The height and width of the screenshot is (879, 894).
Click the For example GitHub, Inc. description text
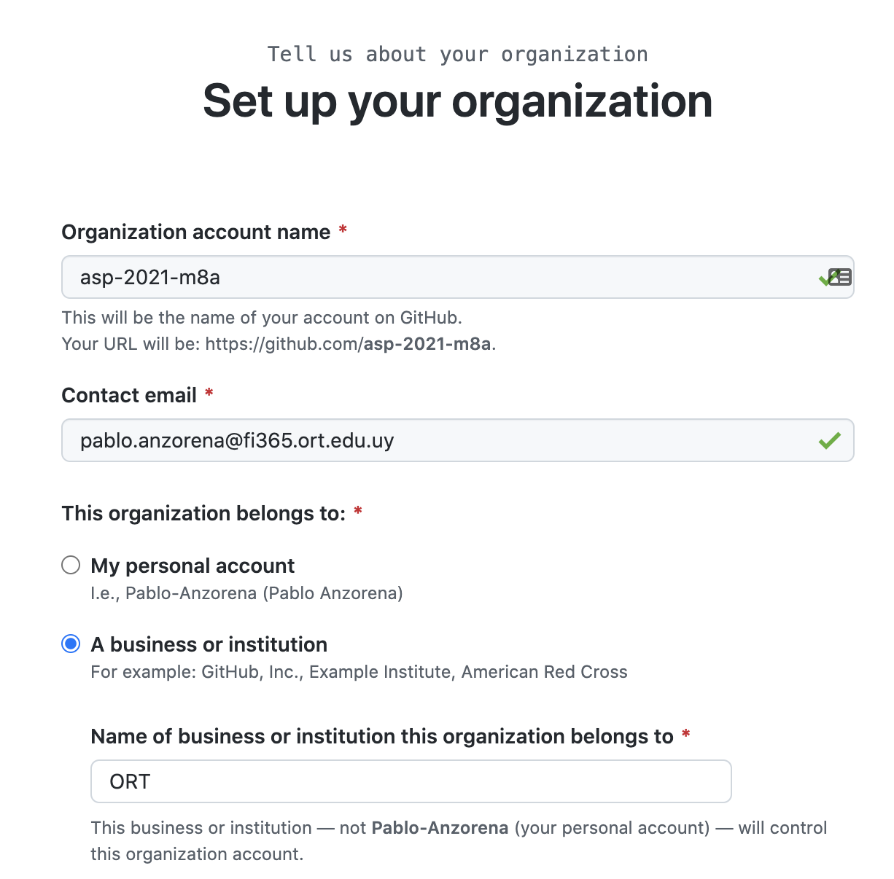[x=359, y=672]
